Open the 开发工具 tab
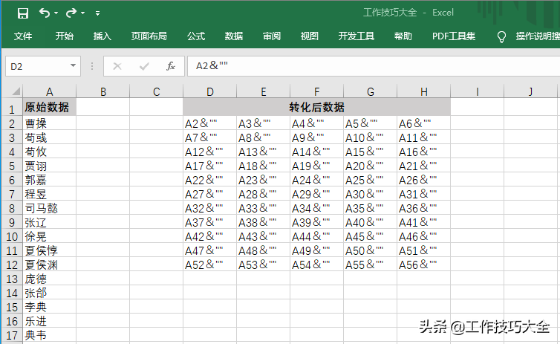Screen dimensions: 560x344 pos(356,36)
